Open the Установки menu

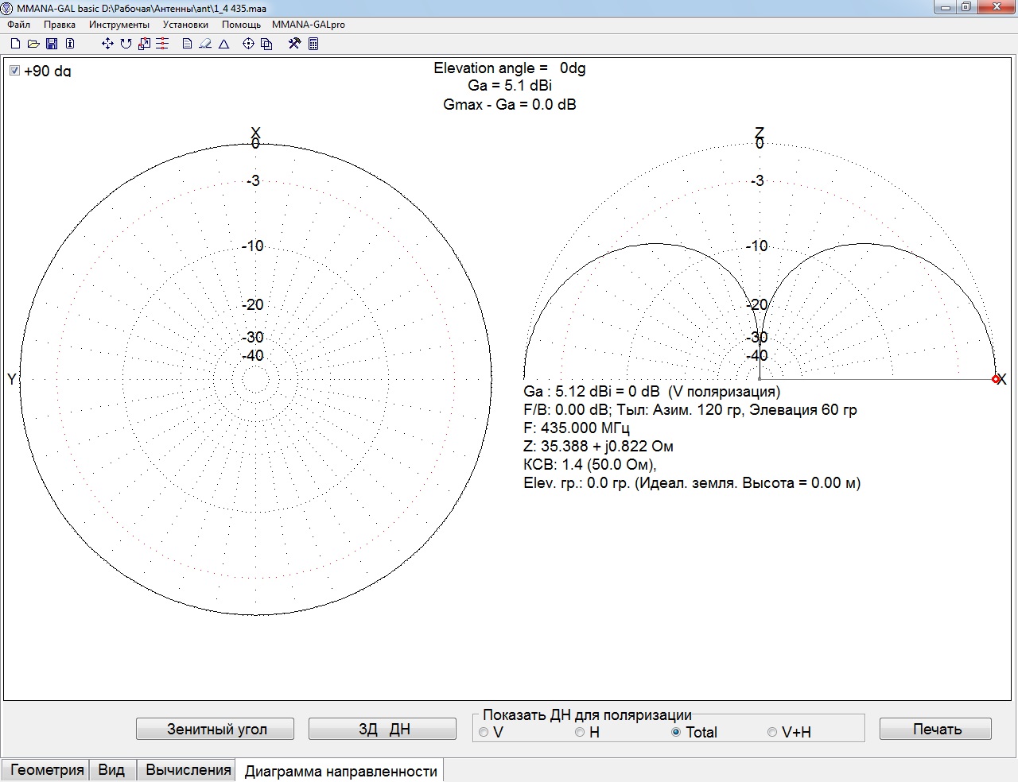click(185, 25)
